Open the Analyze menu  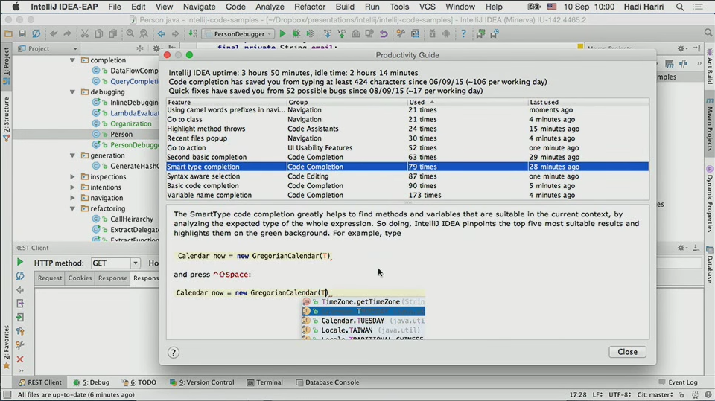tap(270, 7)
